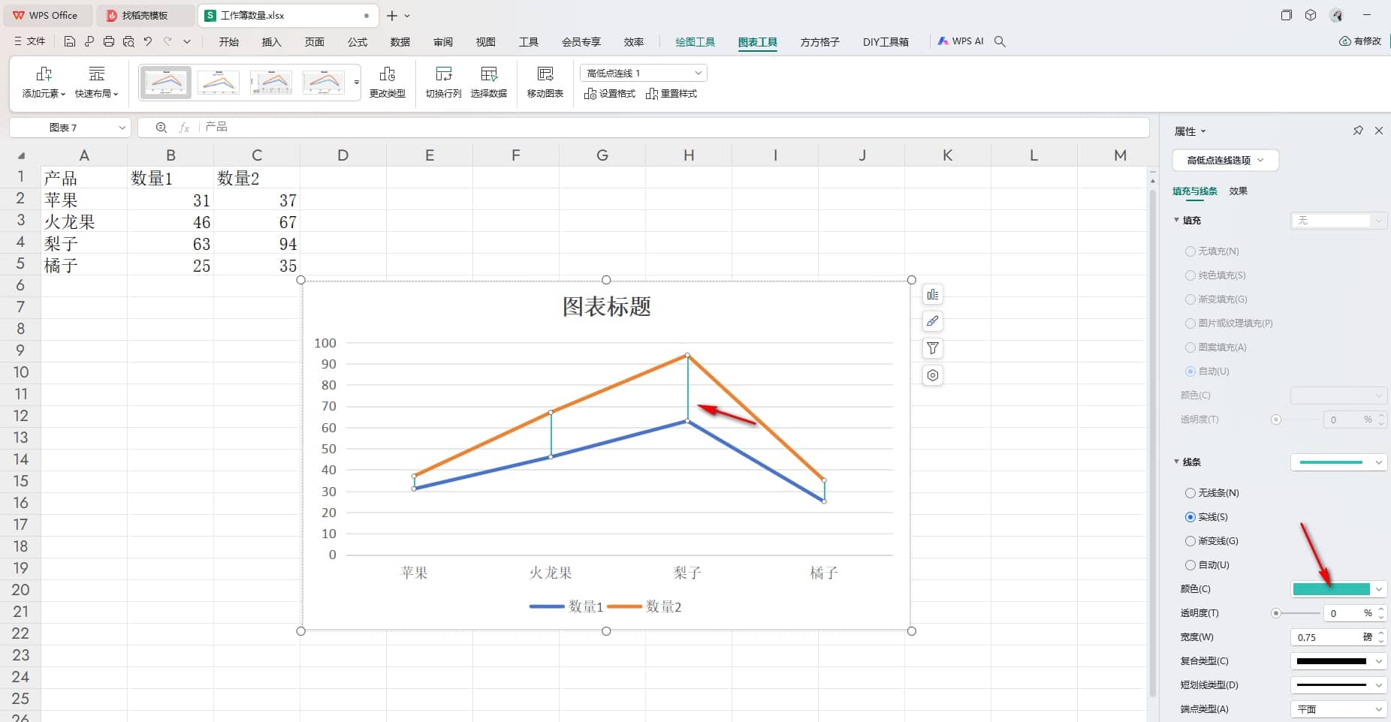Click Set Format (设置格式) button
1391x722 pixels.
tap(610, 94)
